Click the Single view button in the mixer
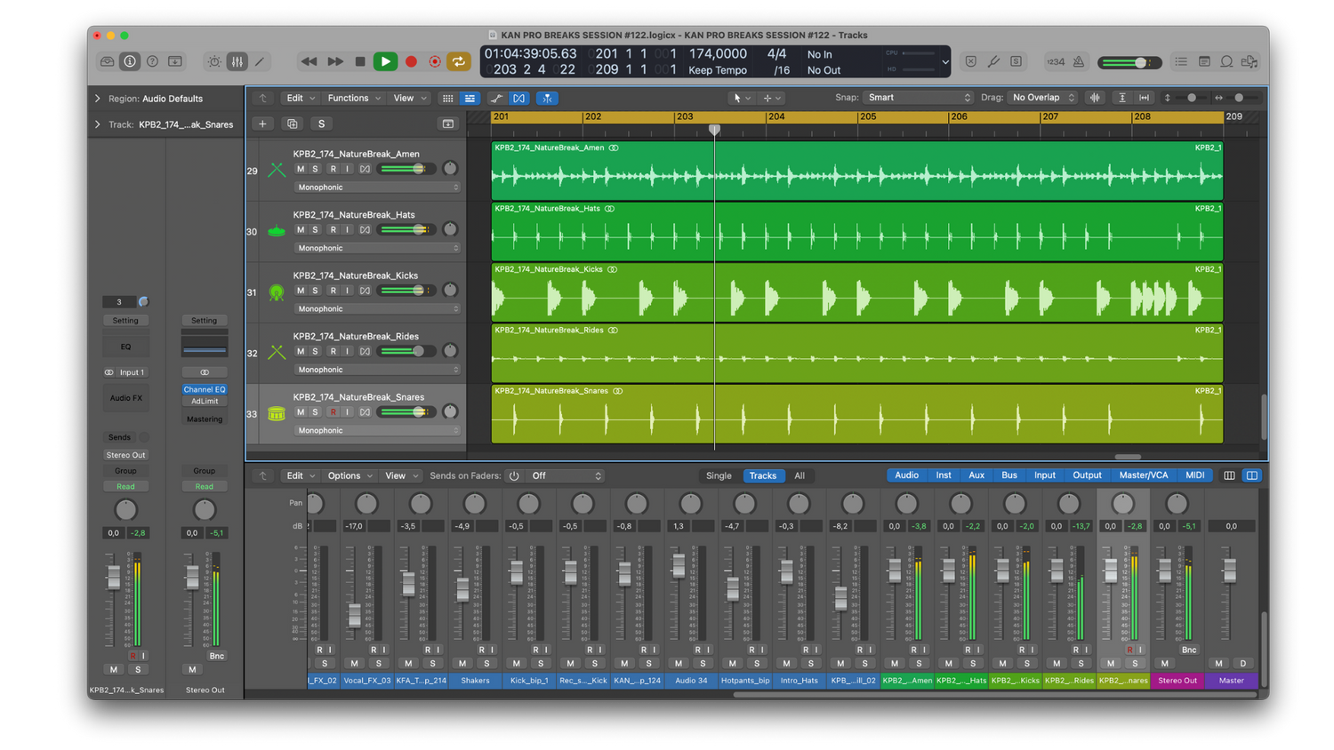The height and width of the screenshot is (750, 1334). pyautogui.click(x=719, y=475)
